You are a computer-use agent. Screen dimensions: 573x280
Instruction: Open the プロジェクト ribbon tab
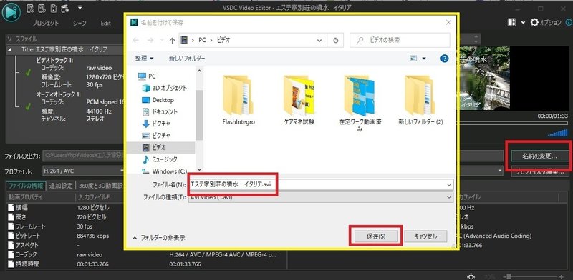point(45,23)
